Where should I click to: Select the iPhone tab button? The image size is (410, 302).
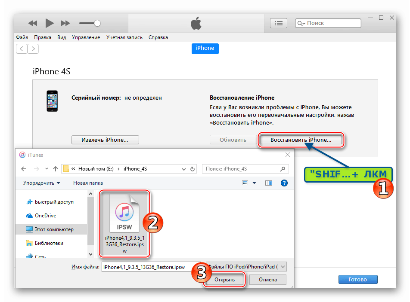(x=205, y=48)
